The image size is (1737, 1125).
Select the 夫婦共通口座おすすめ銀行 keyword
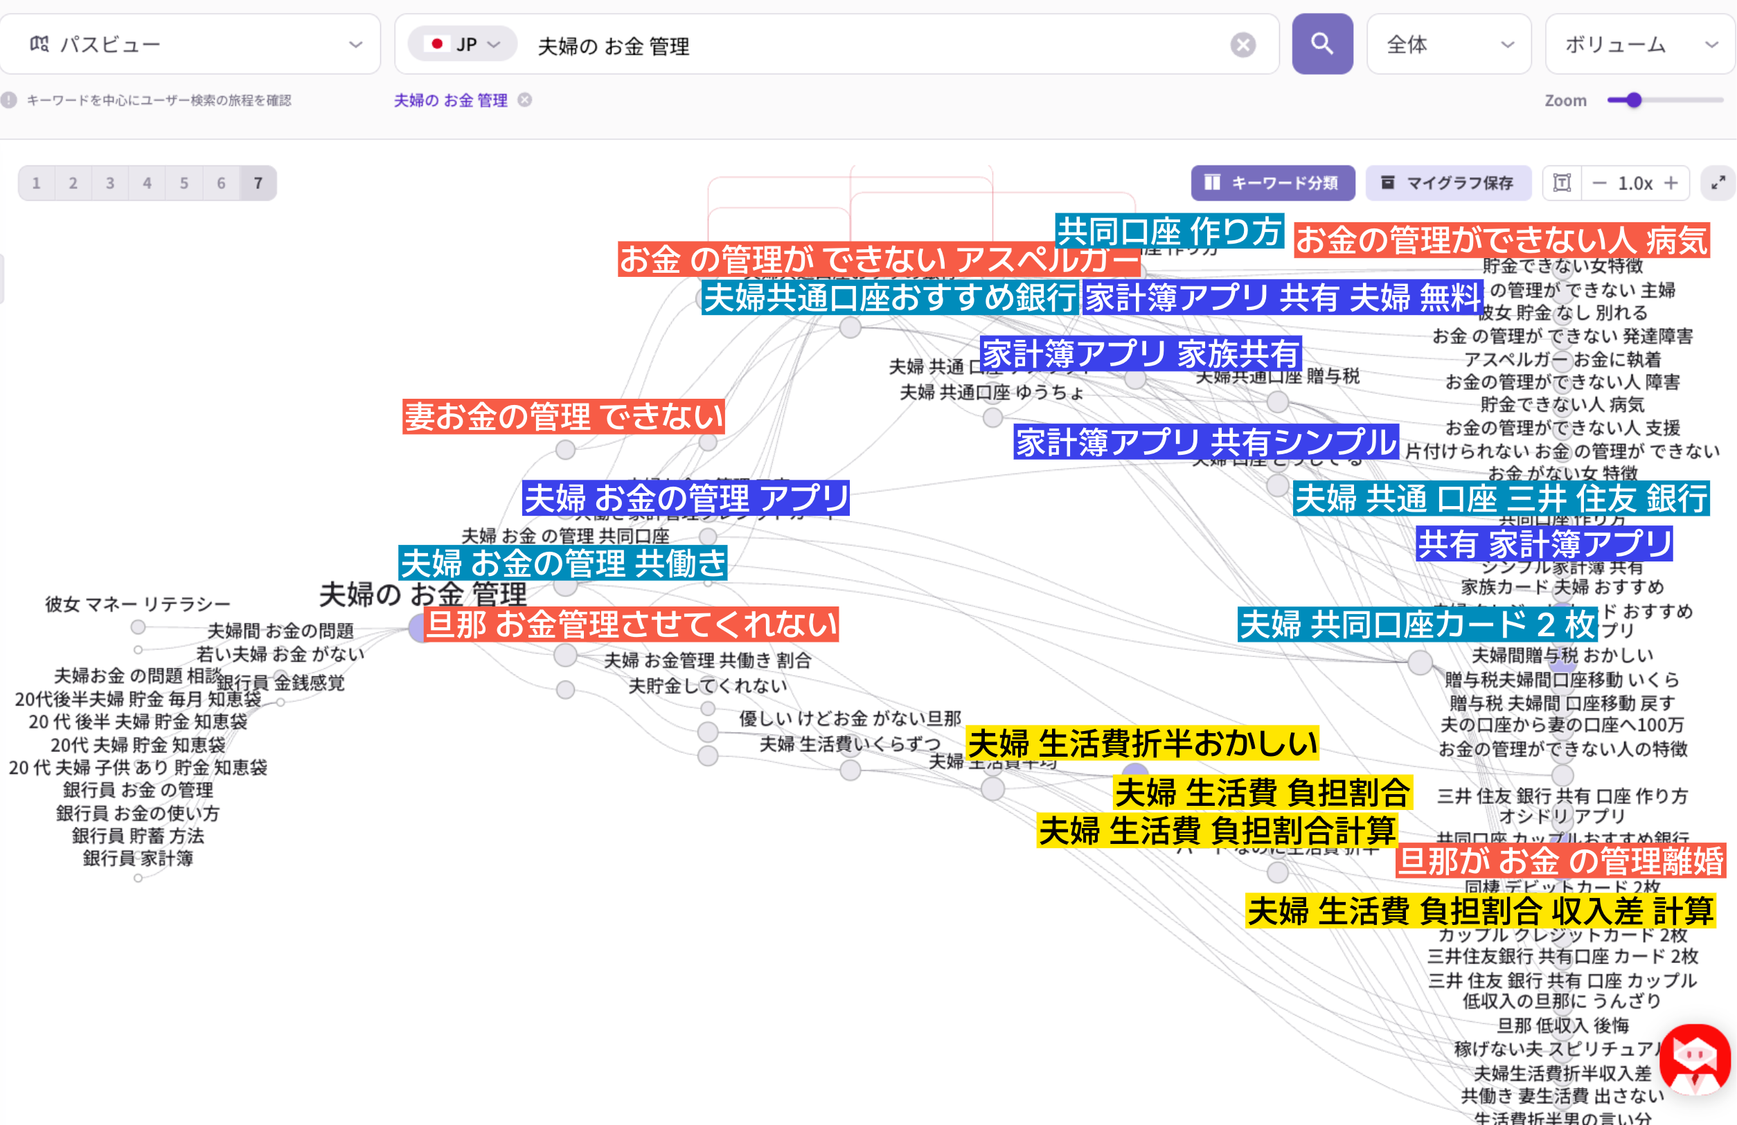(x=891, y=297)
